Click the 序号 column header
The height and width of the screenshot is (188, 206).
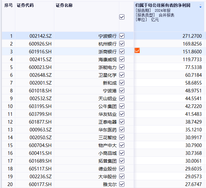[x=8, y=6]
